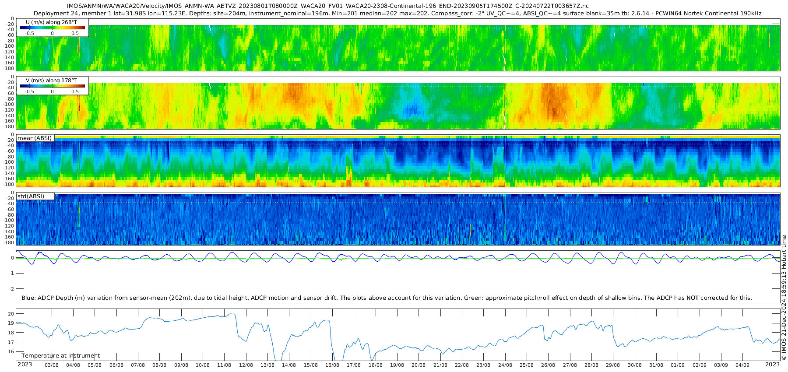The height and width of the screenshot is (372, 788).
Task: Click the 03/09 date tick label
Action: click(x=721, y=365)
